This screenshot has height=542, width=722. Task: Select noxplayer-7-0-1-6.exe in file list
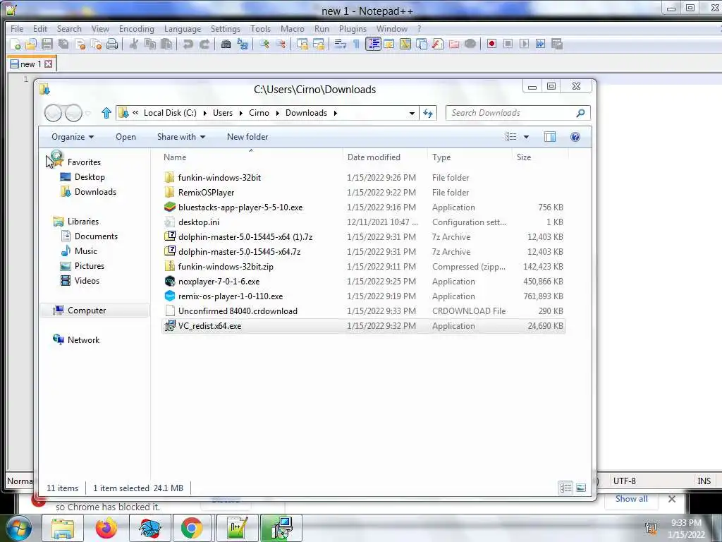pos(219,281)
